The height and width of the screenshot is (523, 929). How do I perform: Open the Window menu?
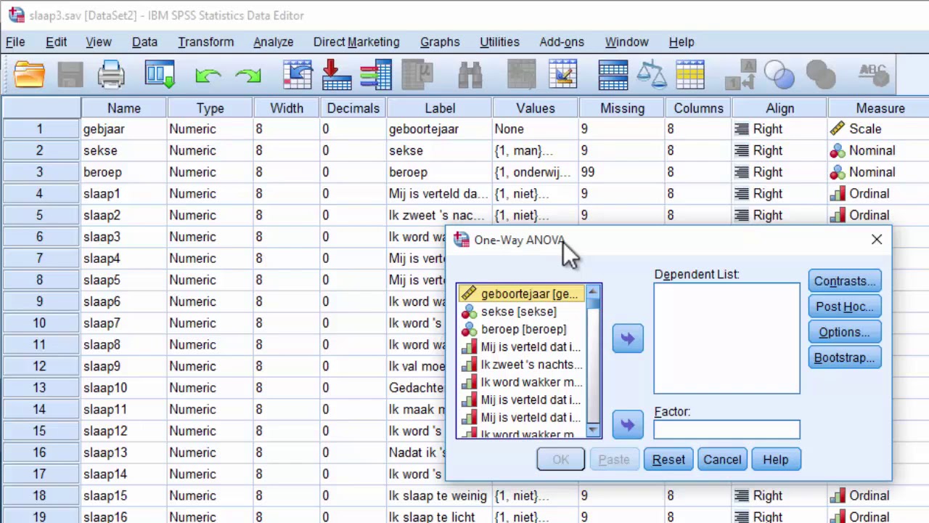click(626, 42)
